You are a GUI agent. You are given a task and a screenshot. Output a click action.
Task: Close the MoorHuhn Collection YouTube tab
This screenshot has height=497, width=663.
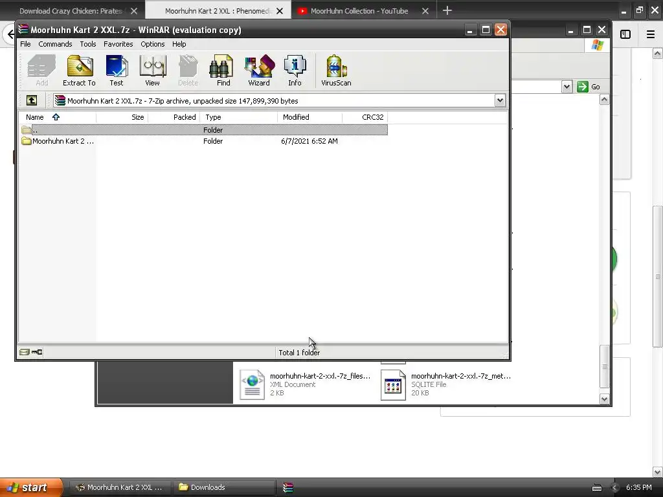pyautogui.click(x=425, y=11)
